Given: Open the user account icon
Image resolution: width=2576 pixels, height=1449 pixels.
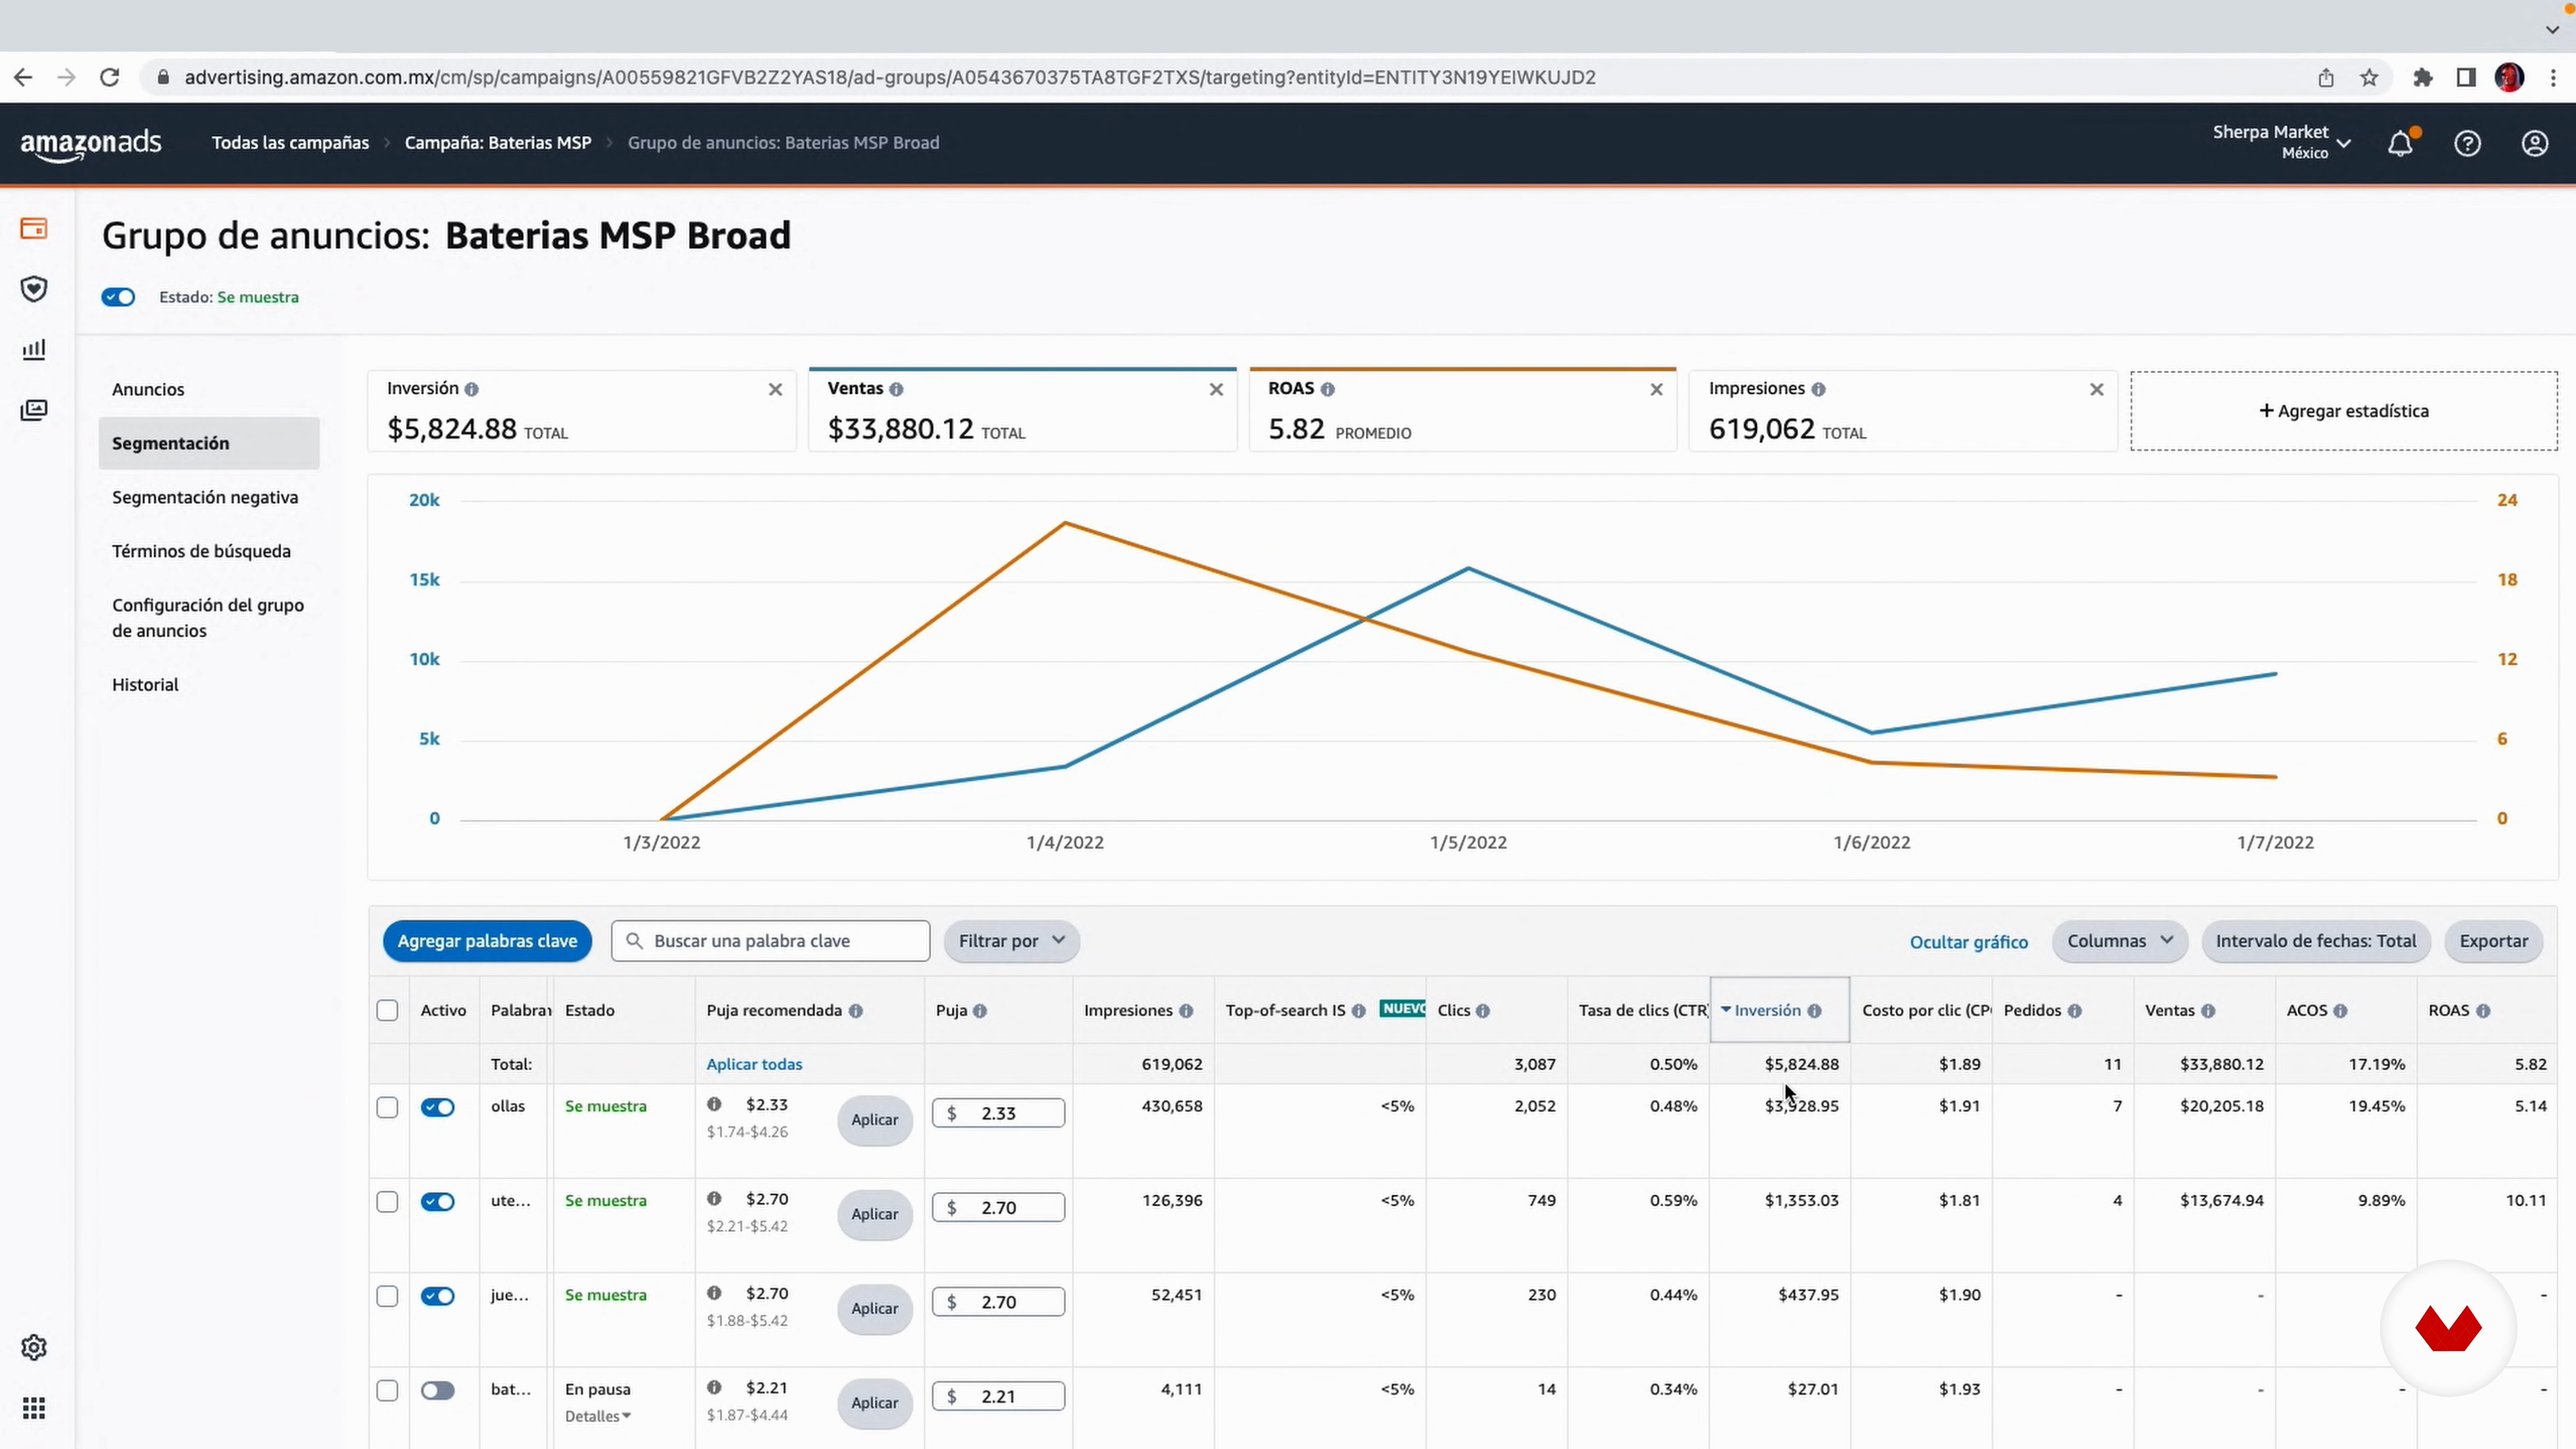Looking at the screenshot, I should coord(2534,144).
